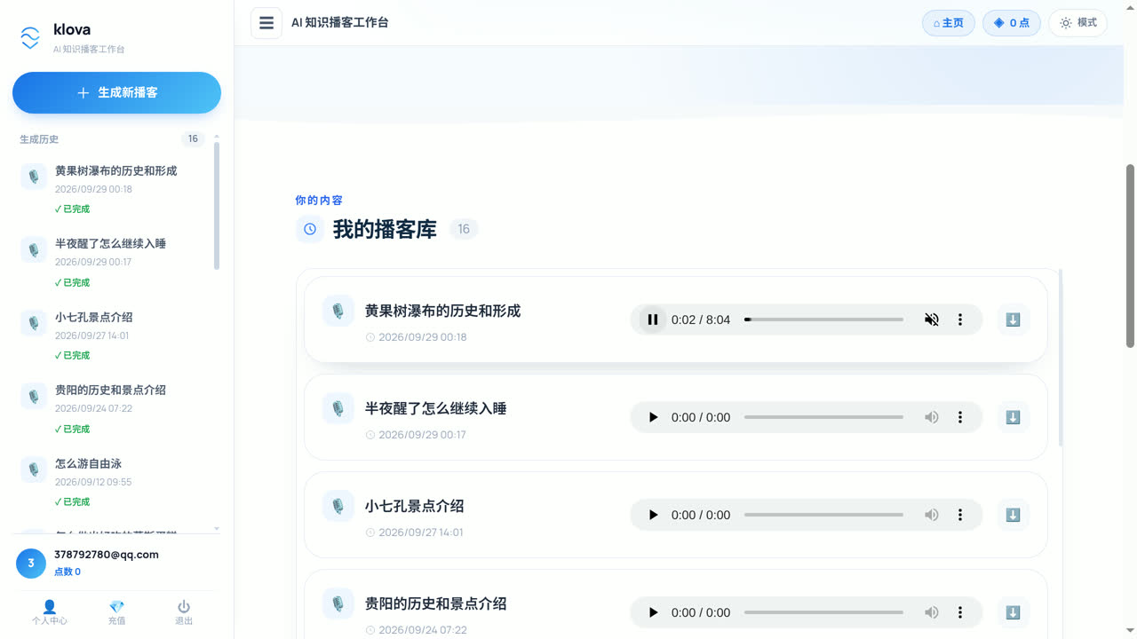
Task: Toggle the sidebar with the hamburger menu
Action: 266,23
